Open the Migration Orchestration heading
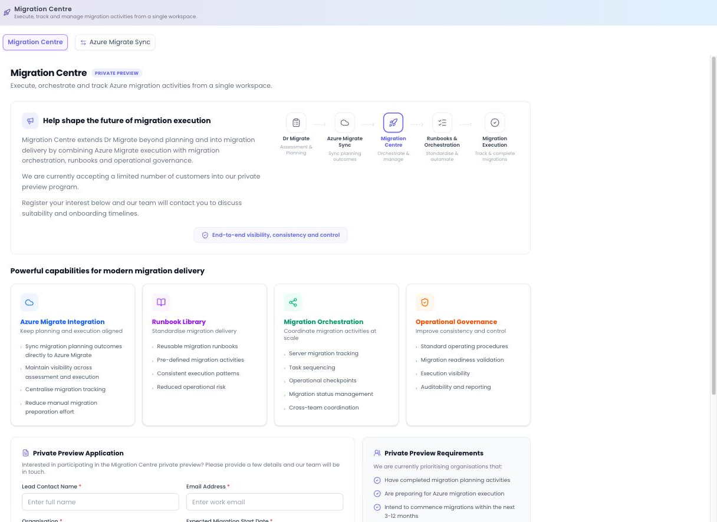This screenshot has height=522, width=717. click(324, 322)
